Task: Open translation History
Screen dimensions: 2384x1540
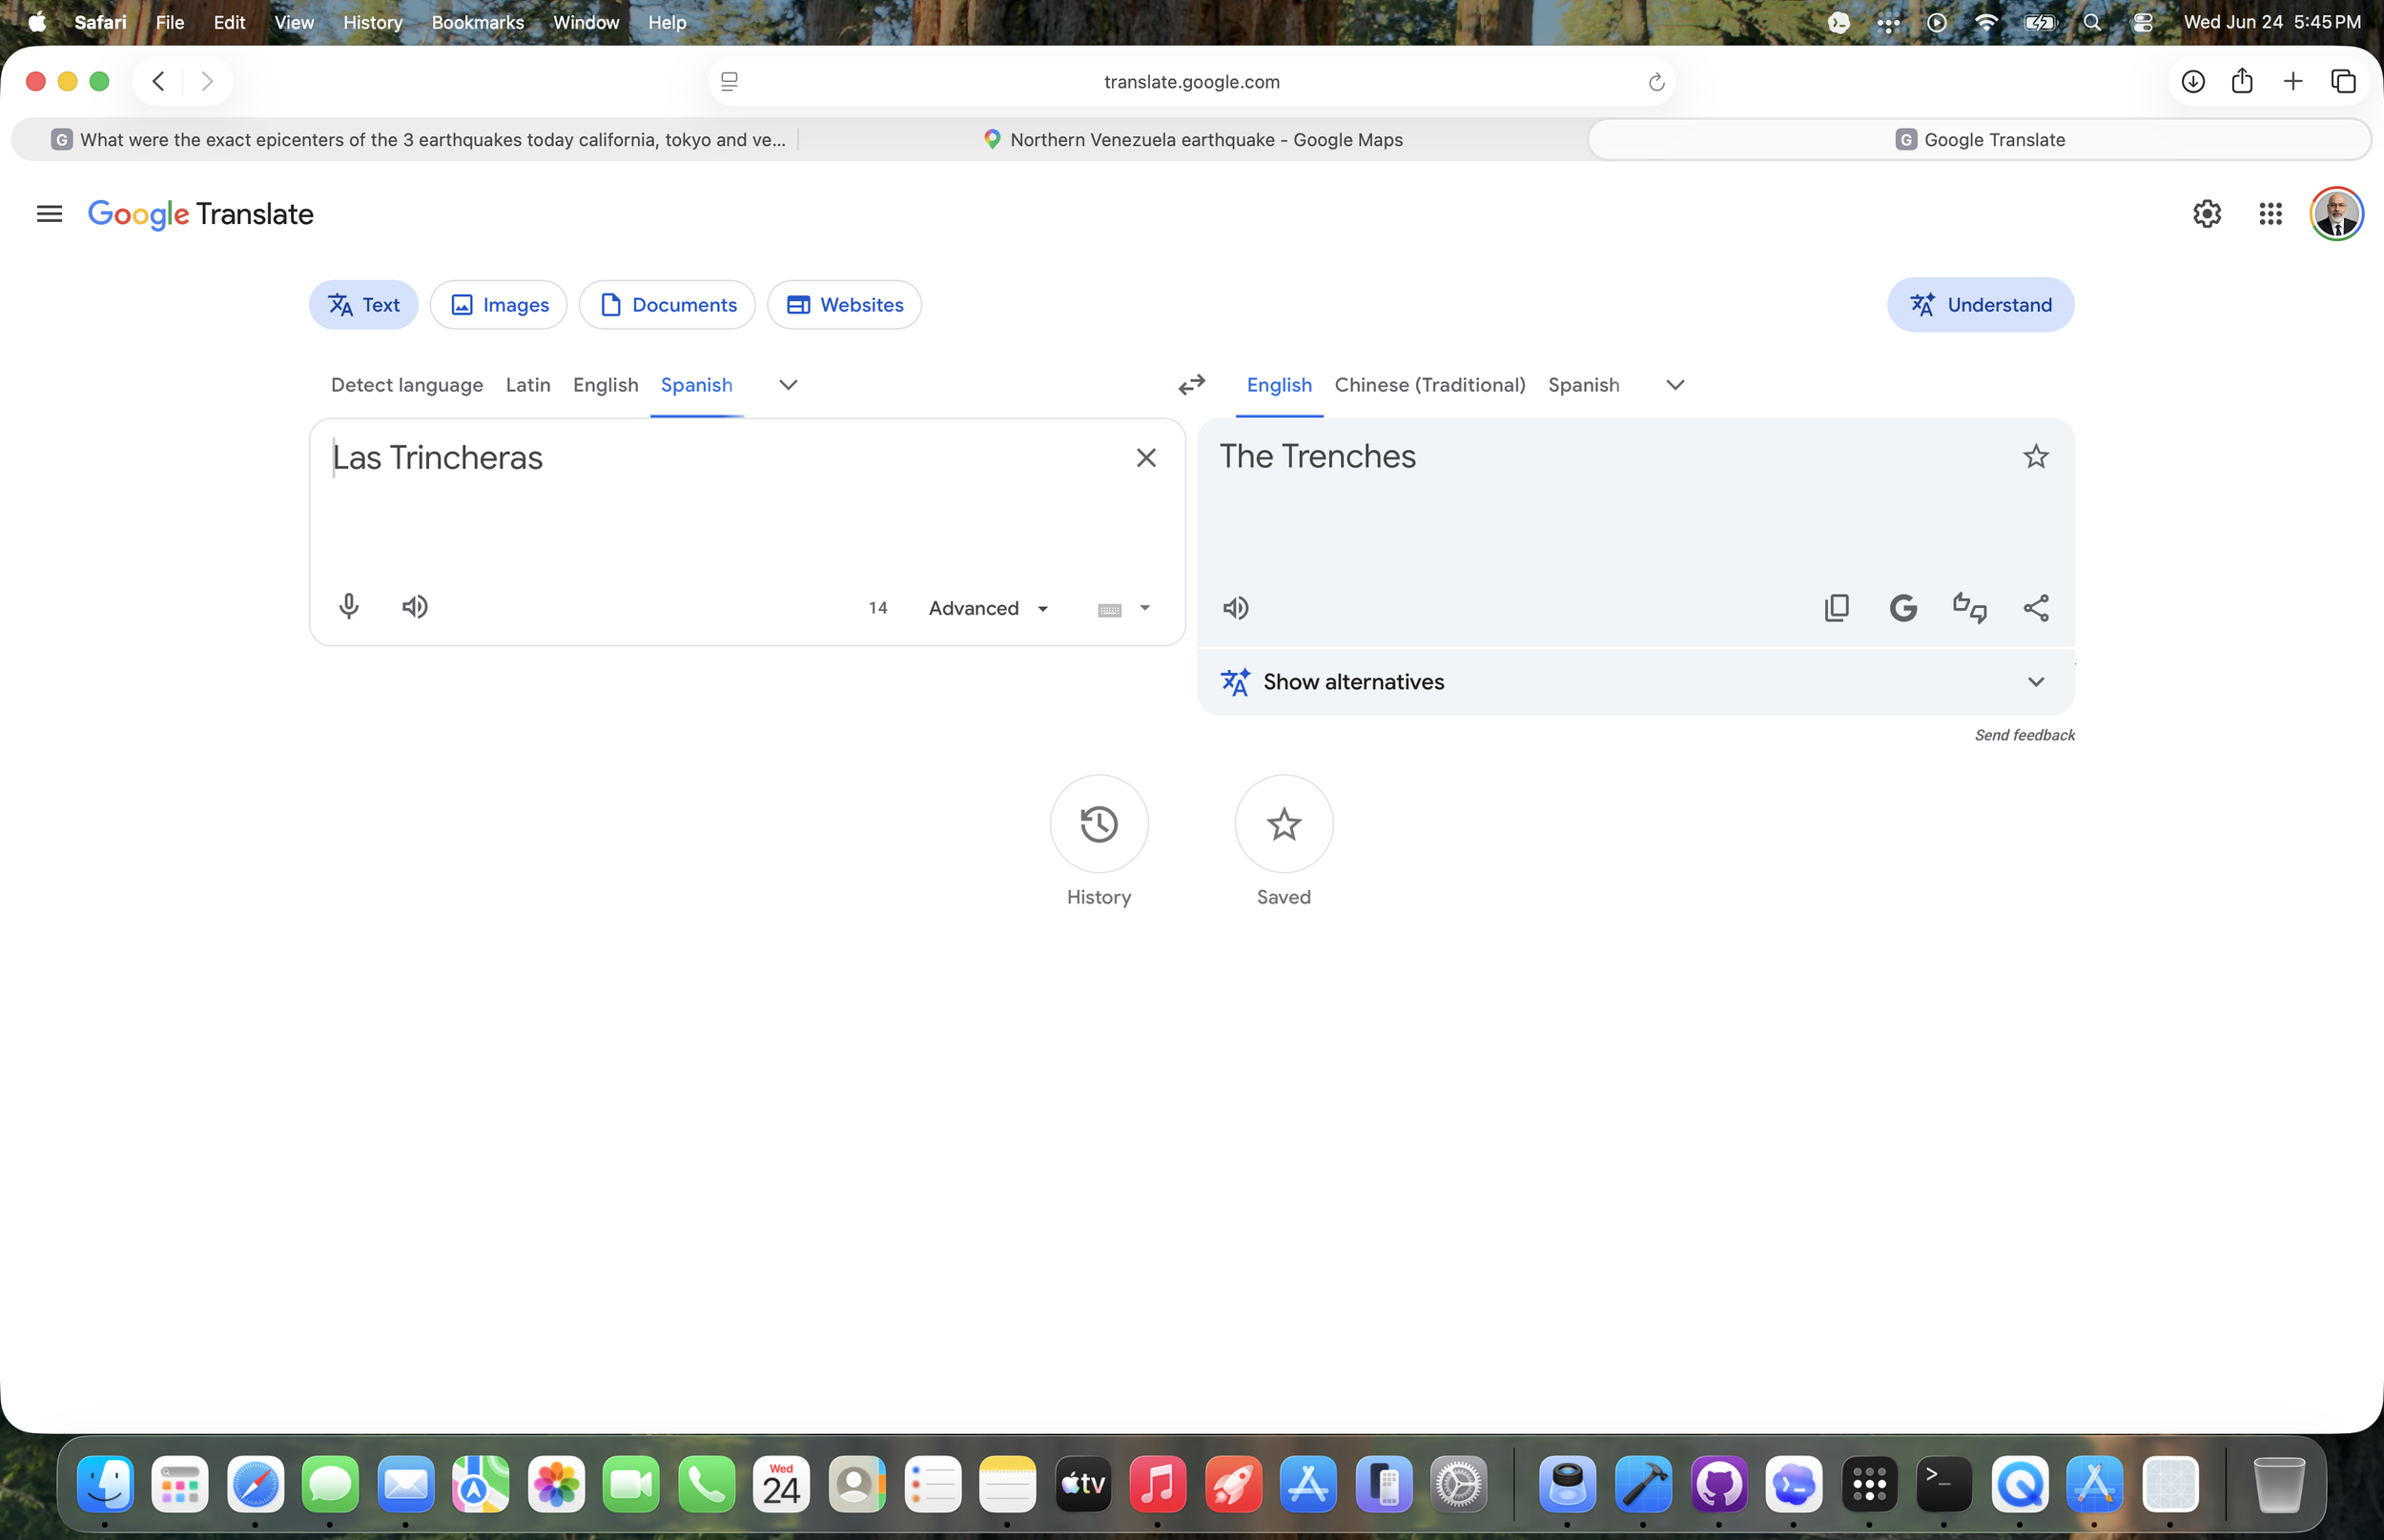Action: [x=1099, y=824]
